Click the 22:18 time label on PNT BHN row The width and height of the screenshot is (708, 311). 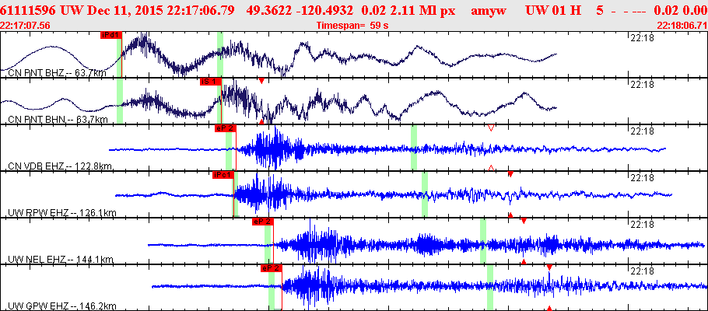641,84
